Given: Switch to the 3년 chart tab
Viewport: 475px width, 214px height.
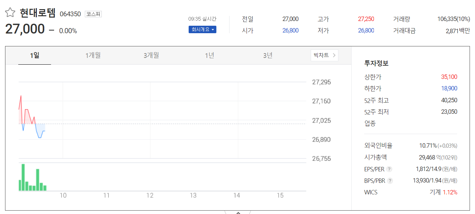Looking at the screenshot, I should click(268, 55).
